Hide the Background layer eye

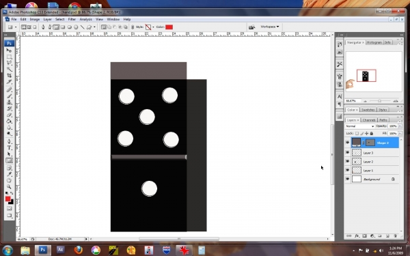coord(347,179)
